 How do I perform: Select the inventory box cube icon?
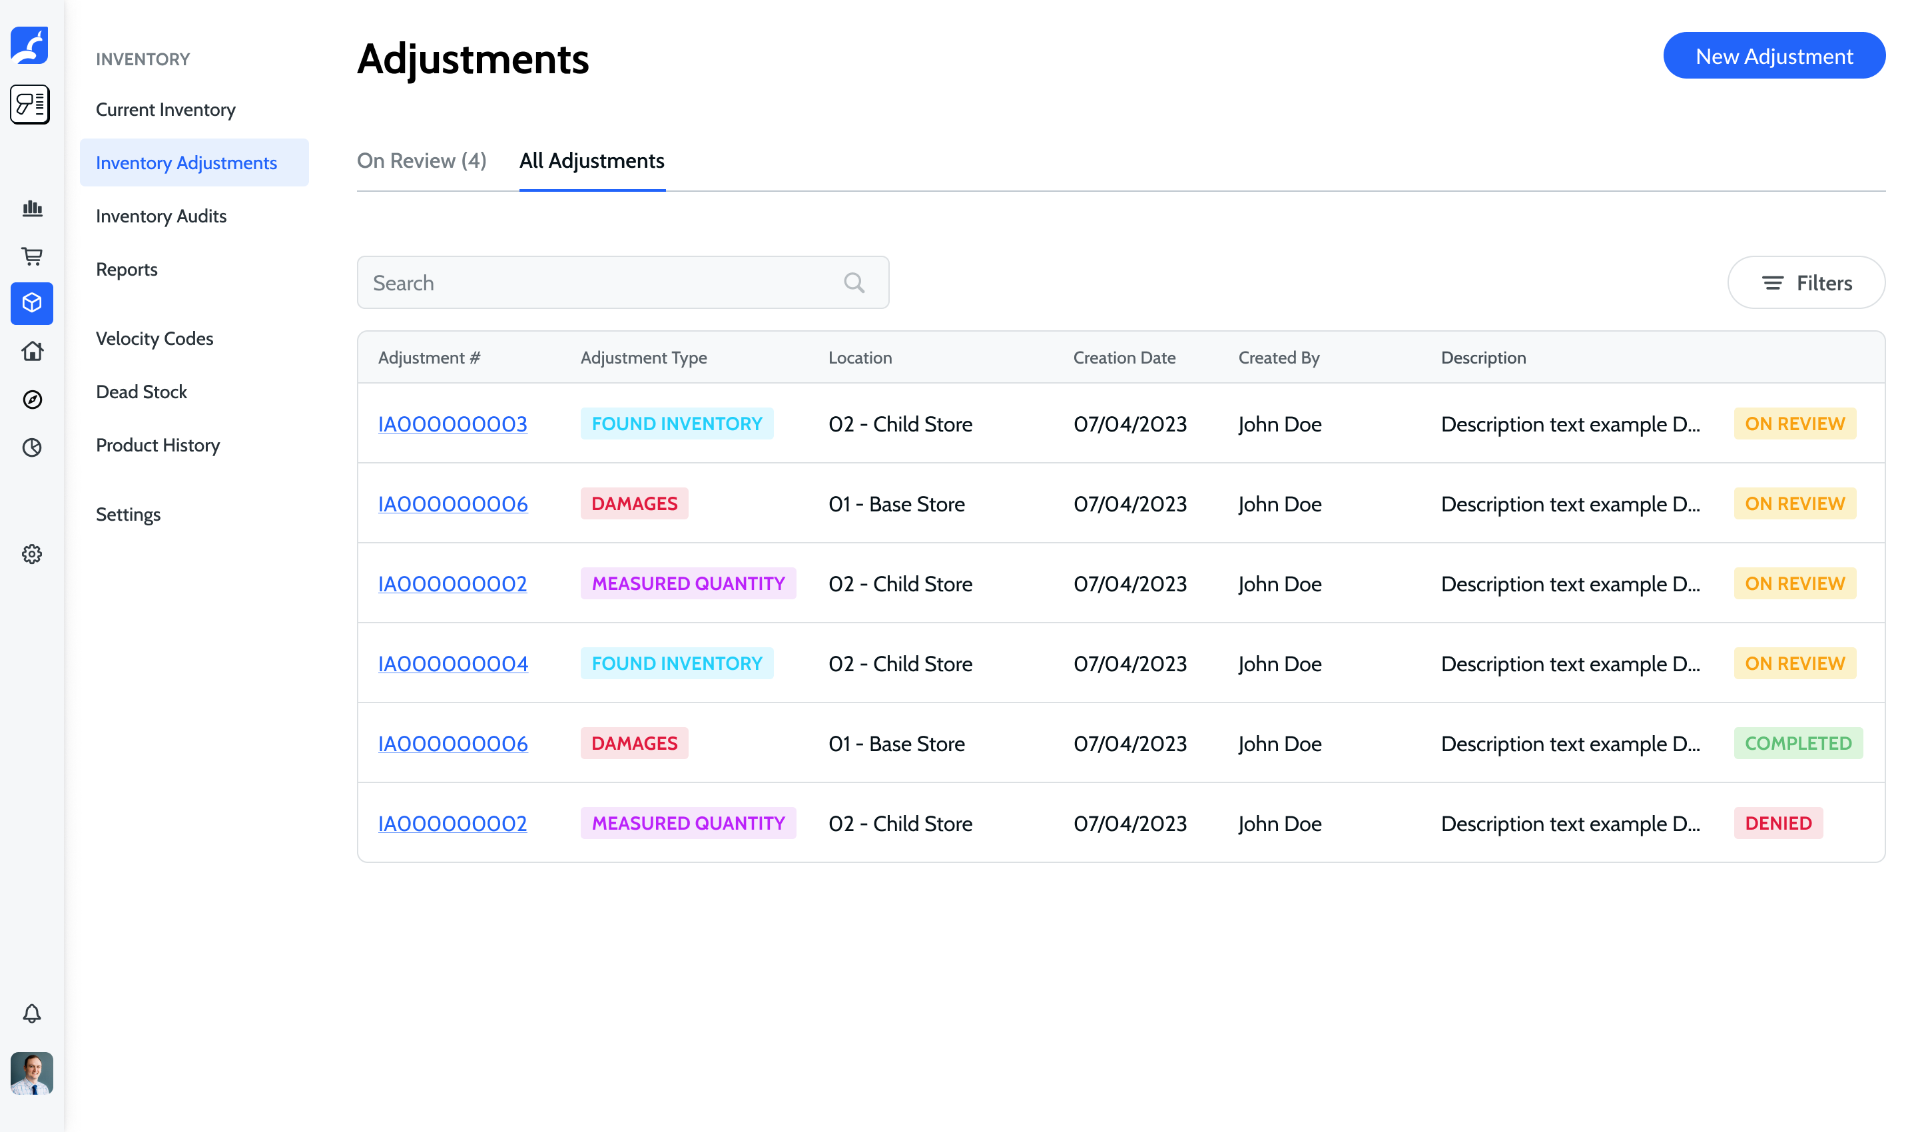click(32, 304)
